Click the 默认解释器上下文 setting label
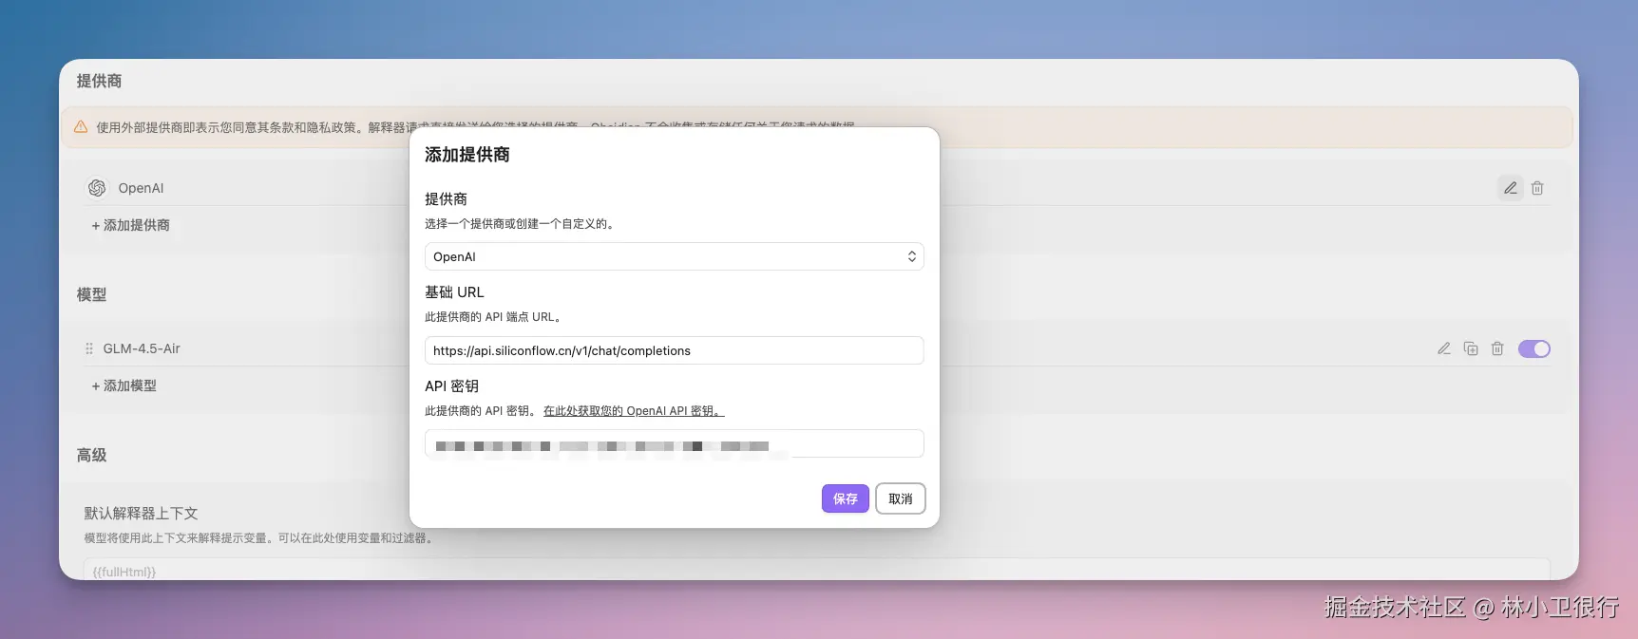1638x639 pixels. [x=141, y=513]
